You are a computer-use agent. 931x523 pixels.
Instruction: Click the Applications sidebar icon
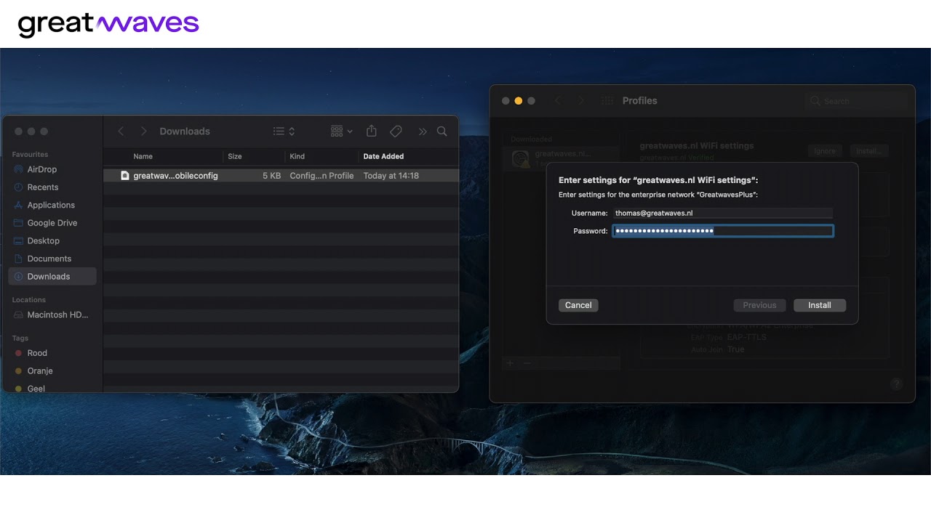point(18,205)
